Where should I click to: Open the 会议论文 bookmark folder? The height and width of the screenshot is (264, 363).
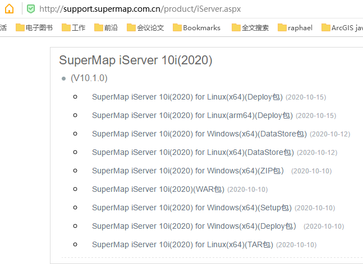pos(145,28)
